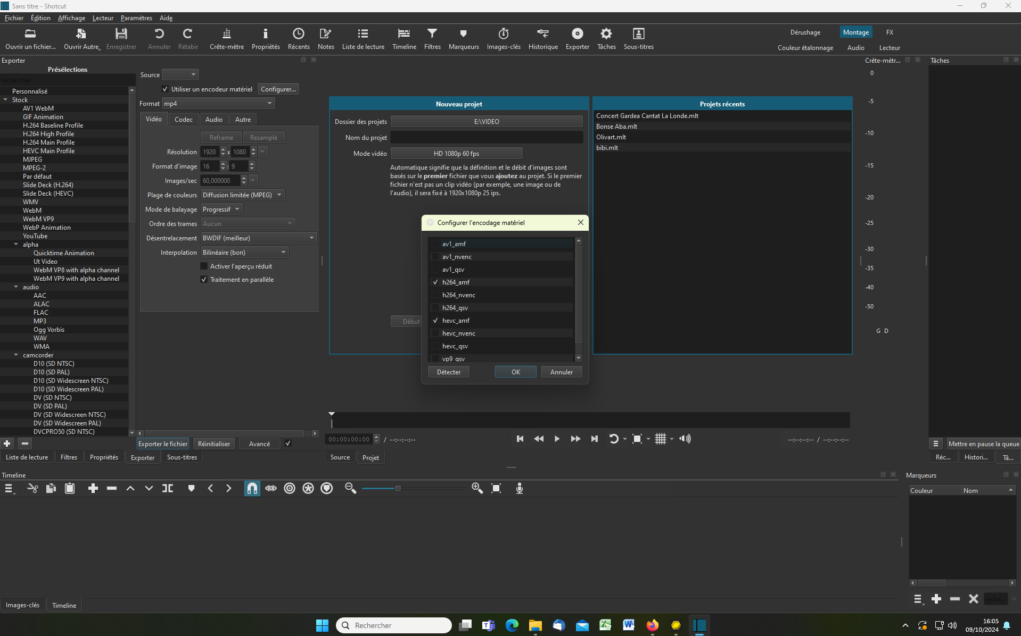Check the h264_nvenc encoder checkbox

coord(435,295)
